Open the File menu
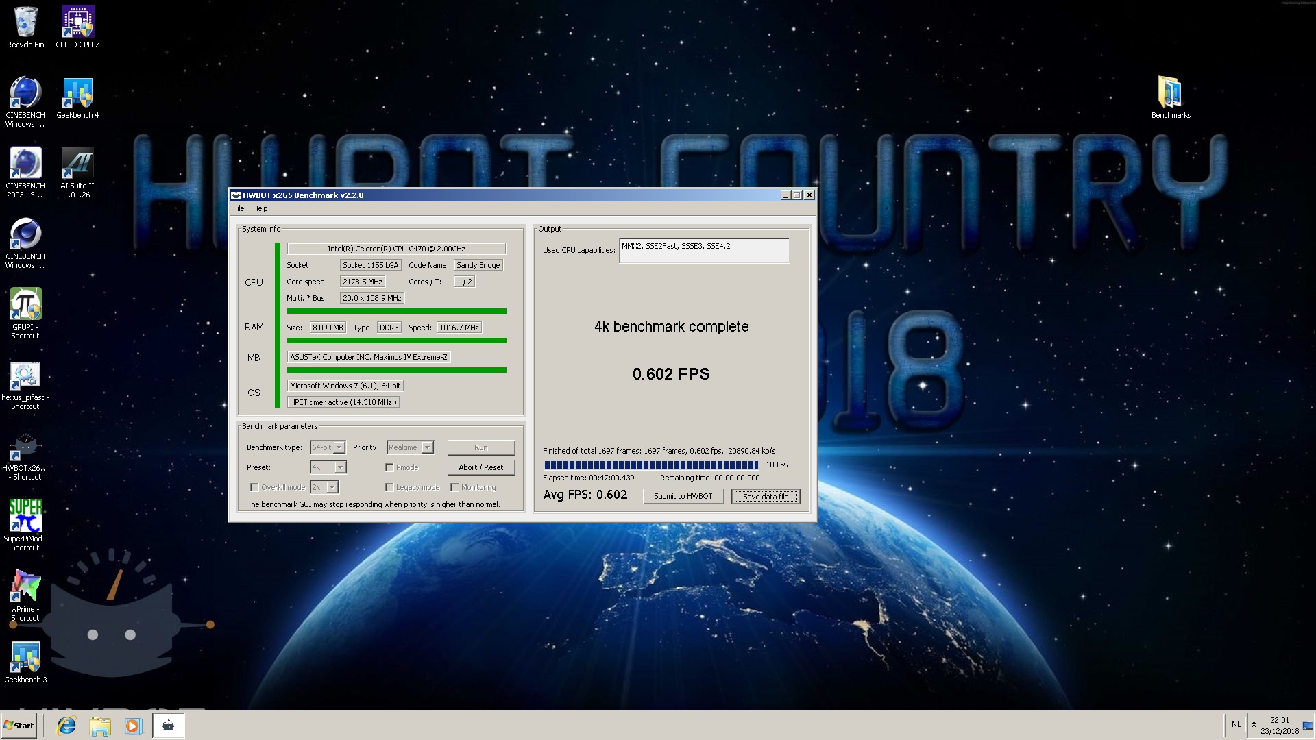 (239, 208)
